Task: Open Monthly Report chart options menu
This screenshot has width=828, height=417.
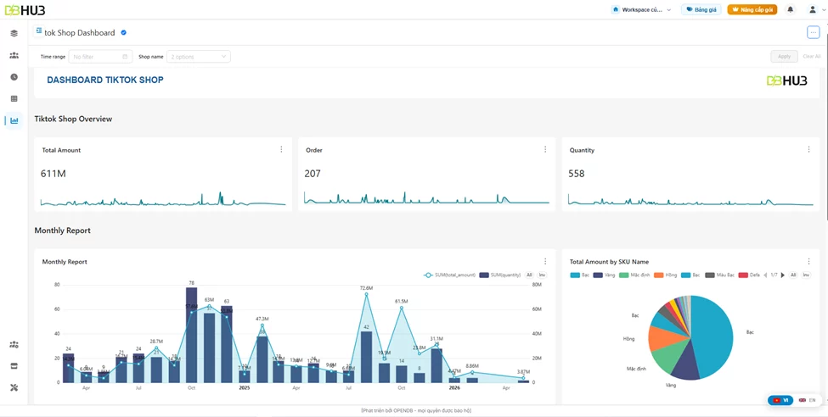Action: (x=545, y=262)
